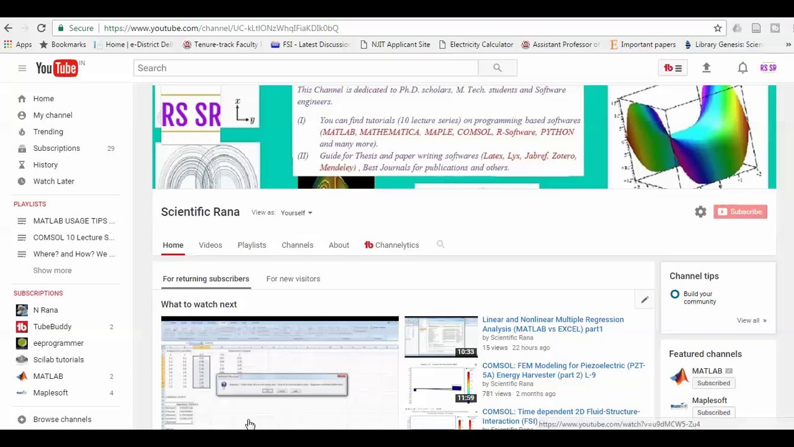The height and width of the screenshot is (447, 794).
Task: Open the Electricity Calculator bookmark
Action: [476, 45]
